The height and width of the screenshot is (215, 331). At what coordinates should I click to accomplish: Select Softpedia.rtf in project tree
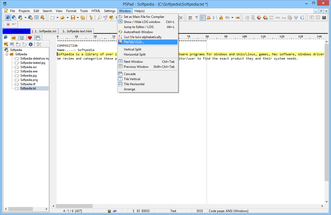[x=28, y=84]
